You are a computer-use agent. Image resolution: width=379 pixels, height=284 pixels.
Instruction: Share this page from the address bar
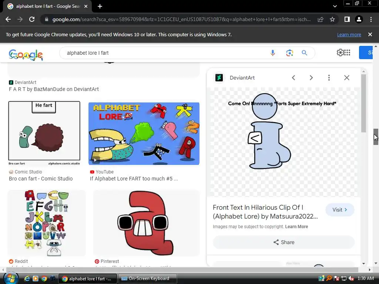(321, 19)
